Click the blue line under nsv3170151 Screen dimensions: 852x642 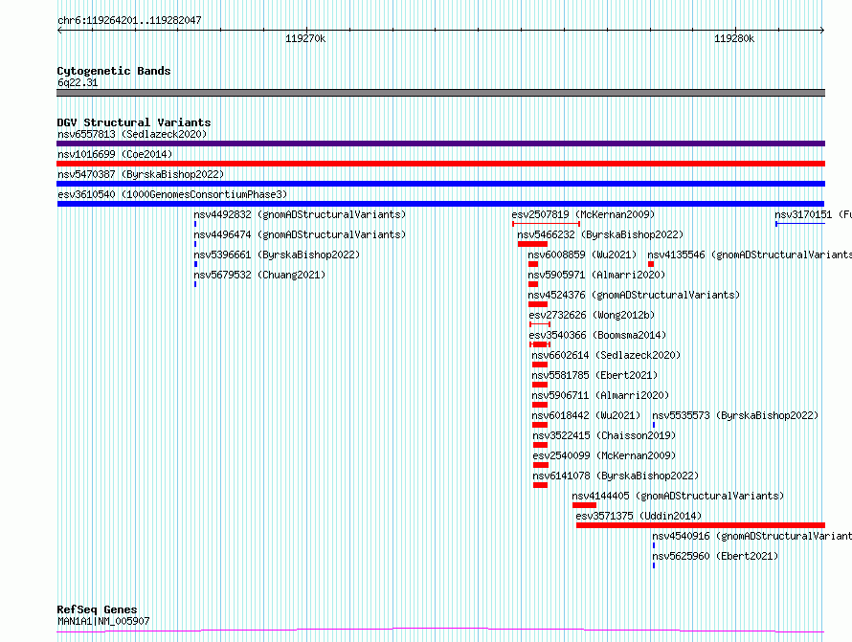(x=800, y=224)
